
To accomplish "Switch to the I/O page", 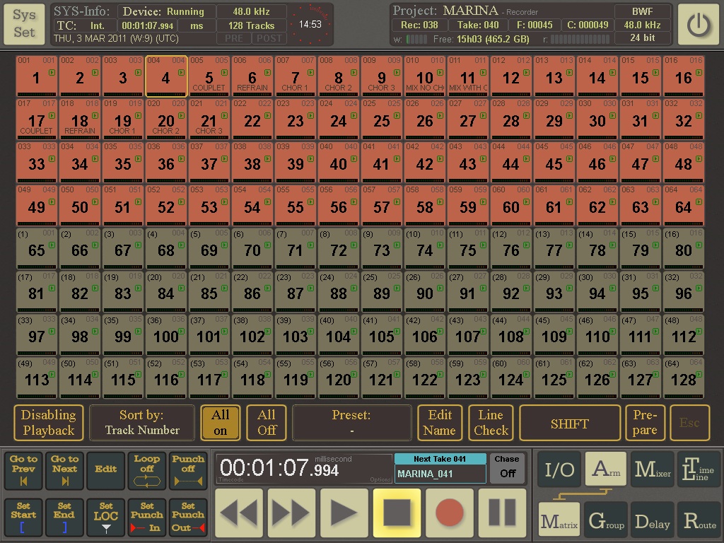I will [559, 469].
